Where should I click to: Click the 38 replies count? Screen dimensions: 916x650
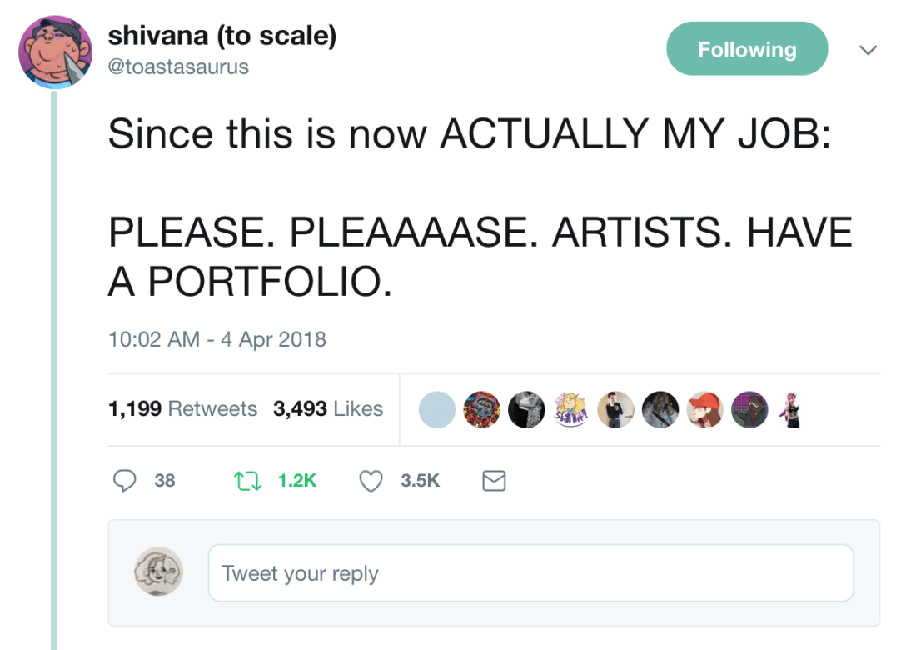click(x=165, y=480)
